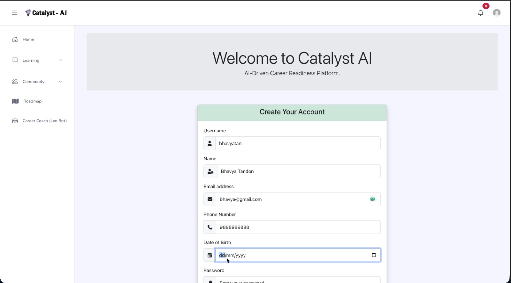511x283 pixels.
Task: Navigate to Roadmap page
Action: (x=32, y=101)
